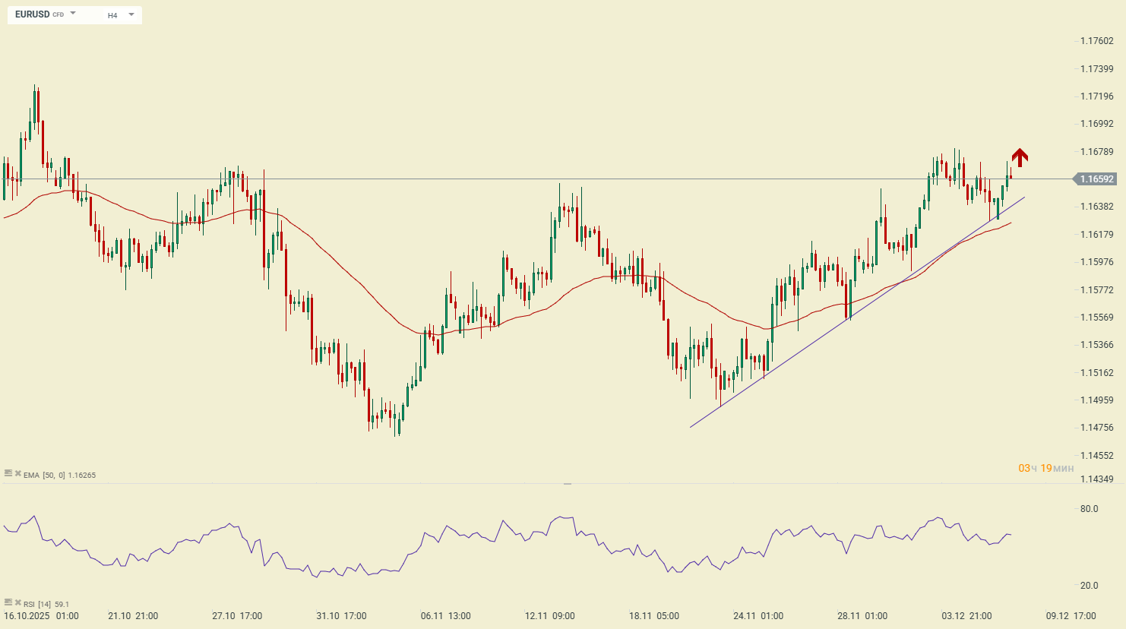Expand the H4 timeframe dropdown

click(131, 14)
